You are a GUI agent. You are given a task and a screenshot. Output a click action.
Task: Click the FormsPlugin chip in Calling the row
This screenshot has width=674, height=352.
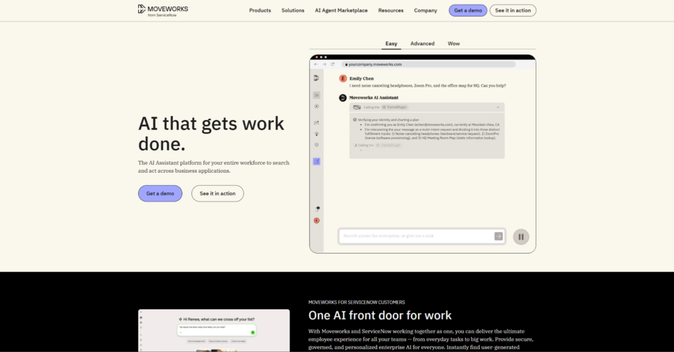click(395, 107)
